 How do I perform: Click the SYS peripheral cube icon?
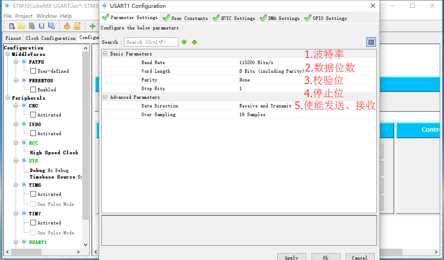[24, 161]
